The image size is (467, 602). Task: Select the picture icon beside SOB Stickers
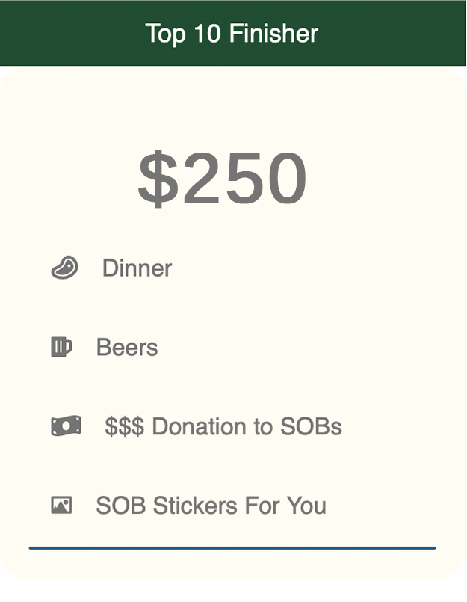tap(61, 506)
